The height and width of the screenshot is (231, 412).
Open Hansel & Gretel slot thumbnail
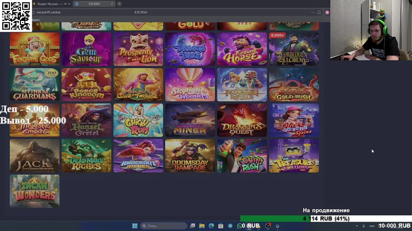86,120
